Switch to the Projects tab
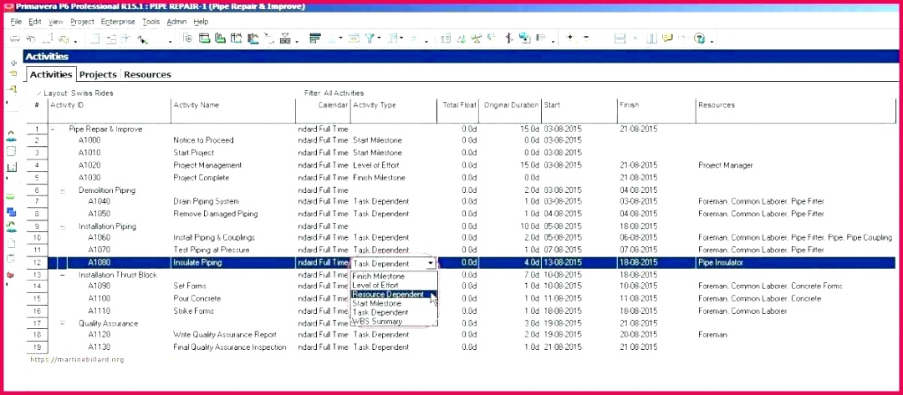 [x=98, y=74]
